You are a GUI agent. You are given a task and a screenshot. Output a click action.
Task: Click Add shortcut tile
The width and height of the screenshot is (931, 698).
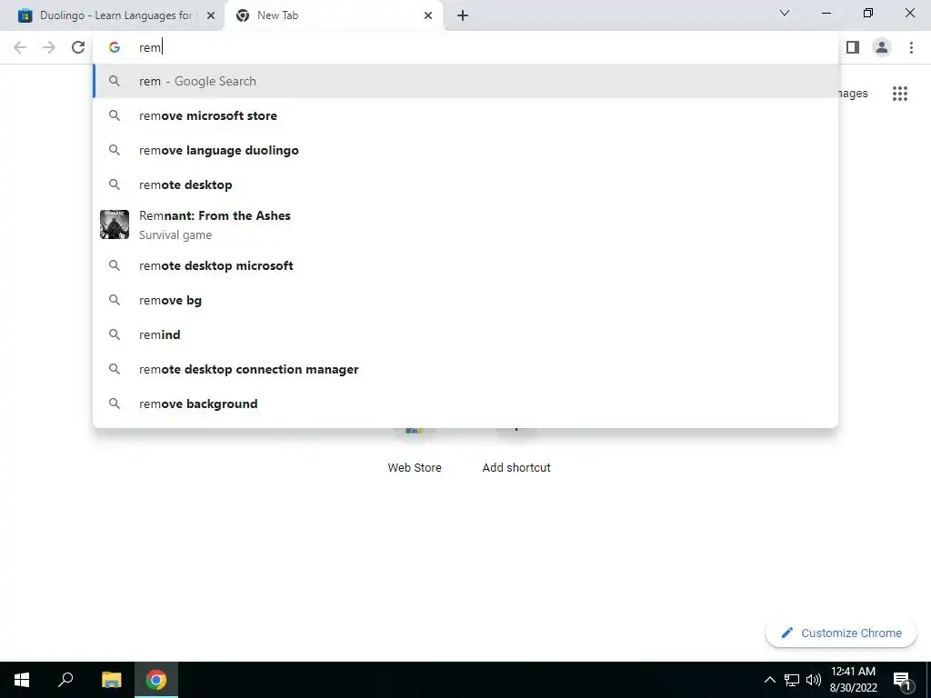pos(516,451)
